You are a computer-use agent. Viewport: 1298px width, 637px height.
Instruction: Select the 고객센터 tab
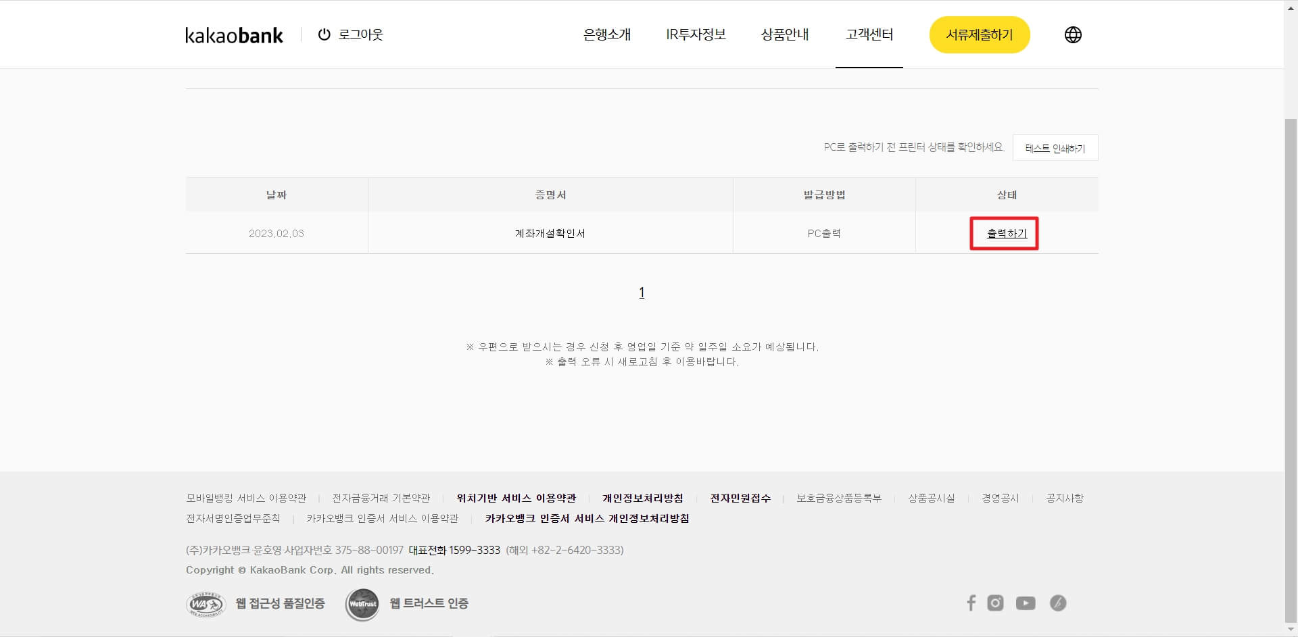(x=870, y=34)
